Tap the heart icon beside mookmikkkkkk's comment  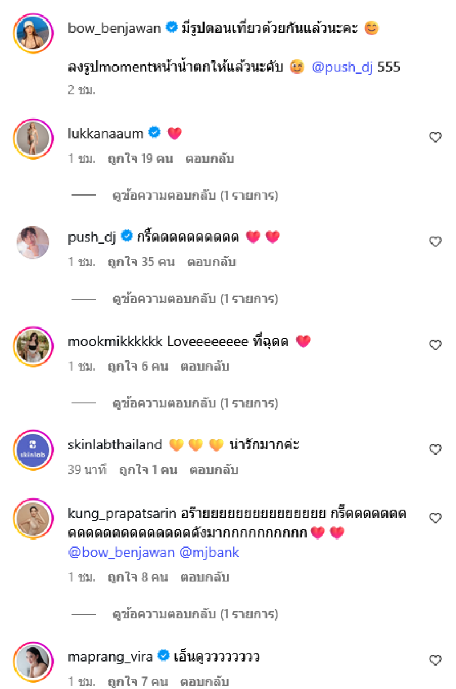click(x=435, y=345)
